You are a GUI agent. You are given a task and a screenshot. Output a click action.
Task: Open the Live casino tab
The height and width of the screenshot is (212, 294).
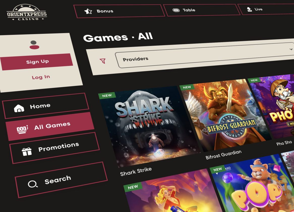pyautogui.click(x=266, y=9)
